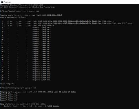
Task: Click hop 21 Request timed out text
Action: (x=41, y=62)
